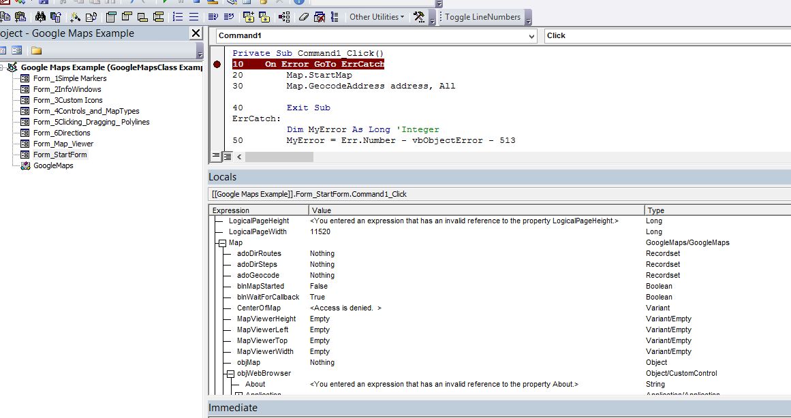Collapse the objWebBrowser node in Locals
The height and width of the screenshot is (418, 791).
230,374
